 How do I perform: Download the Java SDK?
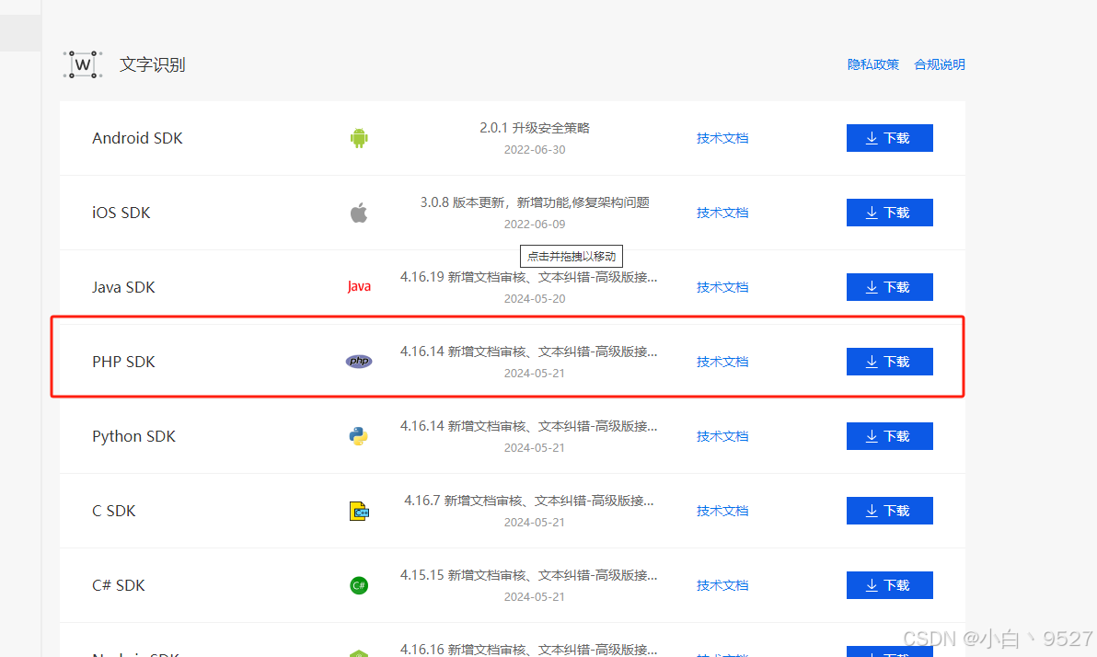(889, 287)
